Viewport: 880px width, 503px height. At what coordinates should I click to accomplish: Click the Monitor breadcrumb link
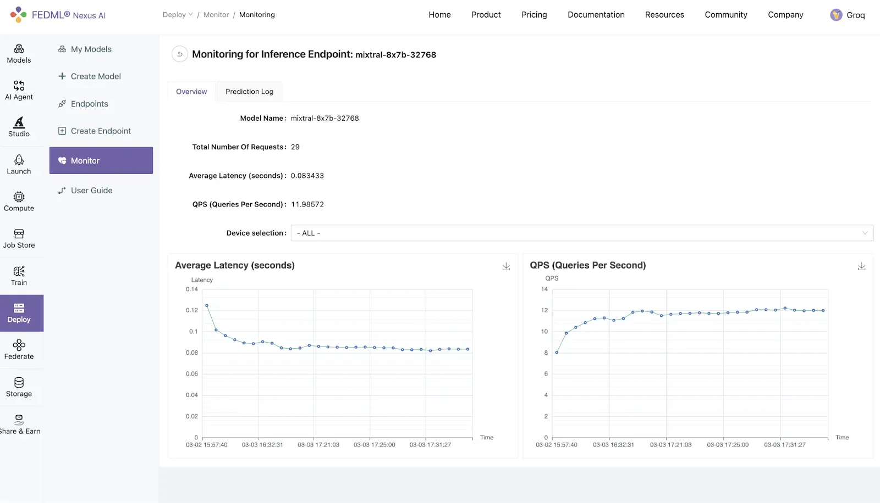tap(216, 15)
